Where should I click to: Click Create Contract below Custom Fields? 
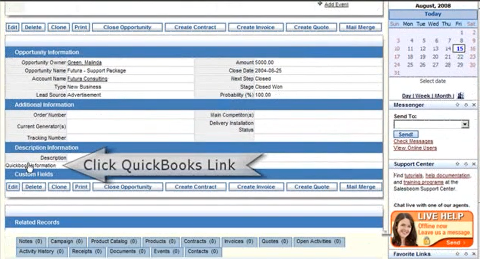pos(195,187)
